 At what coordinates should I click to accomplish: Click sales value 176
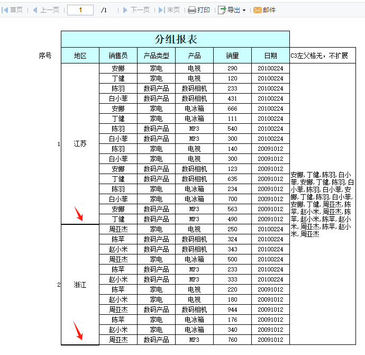232,320
